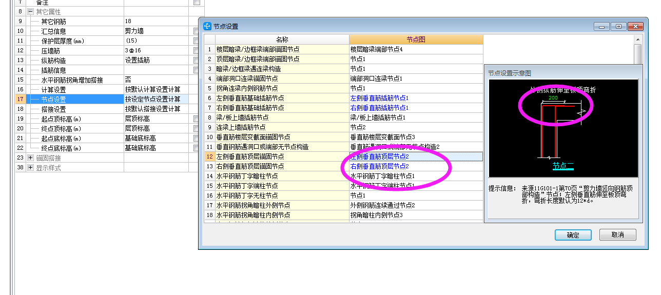Select the 计算设置 property row

click(x=74, y=89)
